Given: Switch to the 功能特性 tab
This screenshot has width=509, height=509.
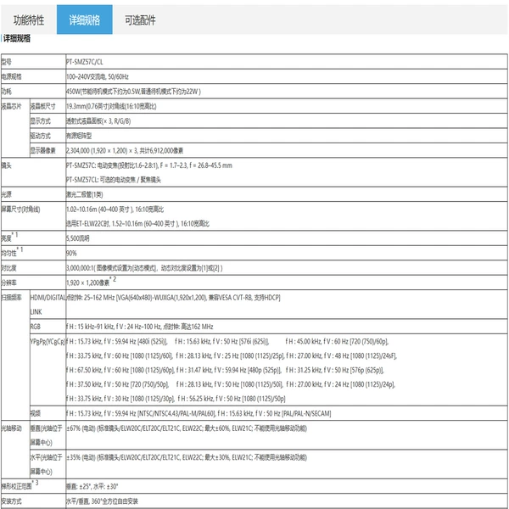Looking at the screenshot, I should pyautogui.click(x=29, y=20).
